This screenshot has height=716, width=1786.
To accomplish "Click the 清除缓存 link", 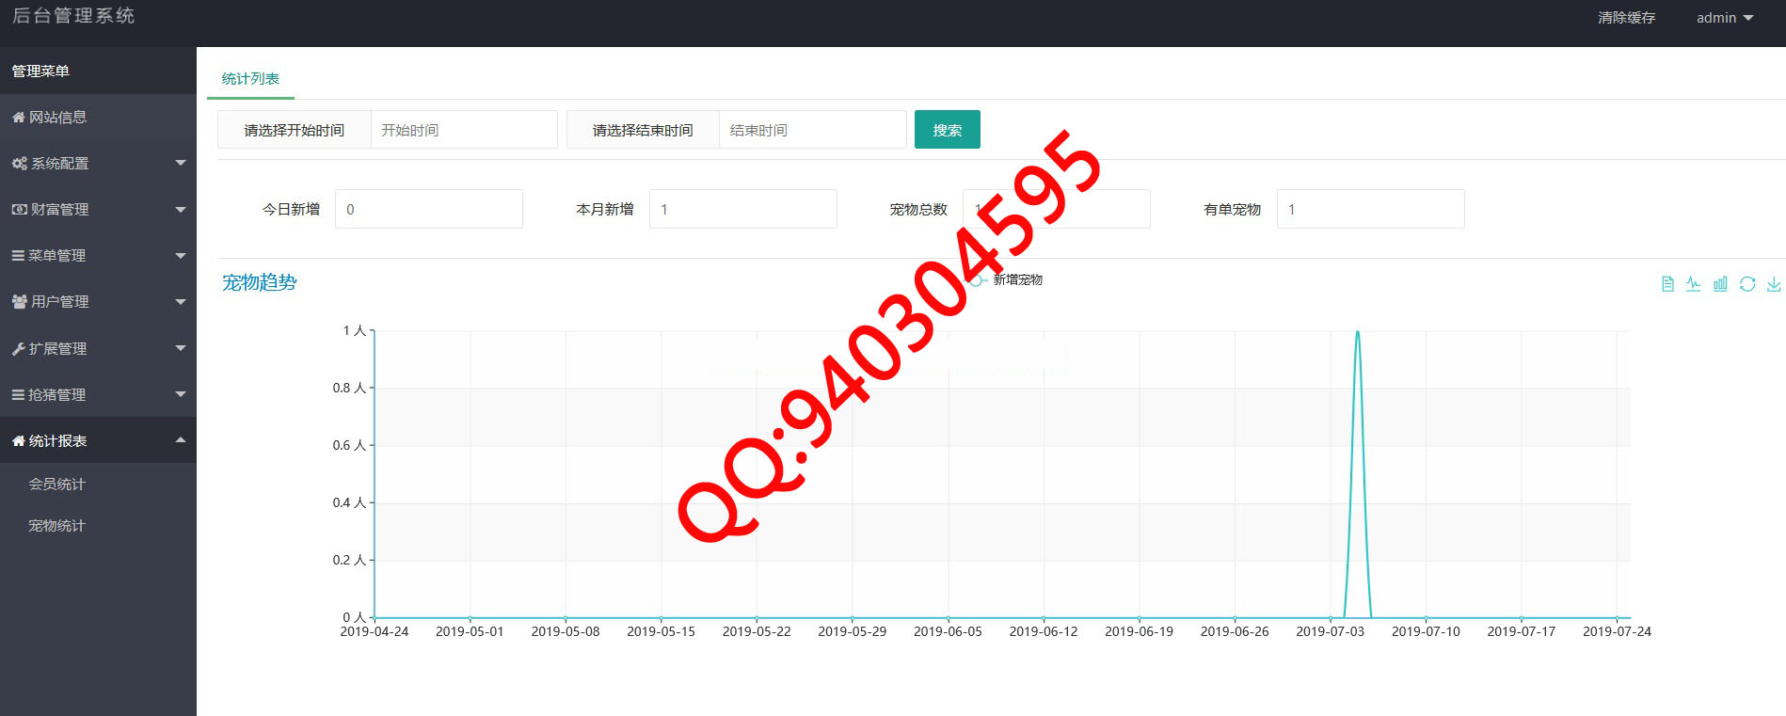I will tap(1626, 18).
